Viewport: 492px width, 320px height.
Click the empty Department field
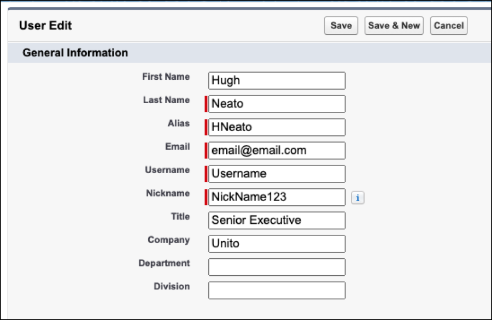[276, 267]
